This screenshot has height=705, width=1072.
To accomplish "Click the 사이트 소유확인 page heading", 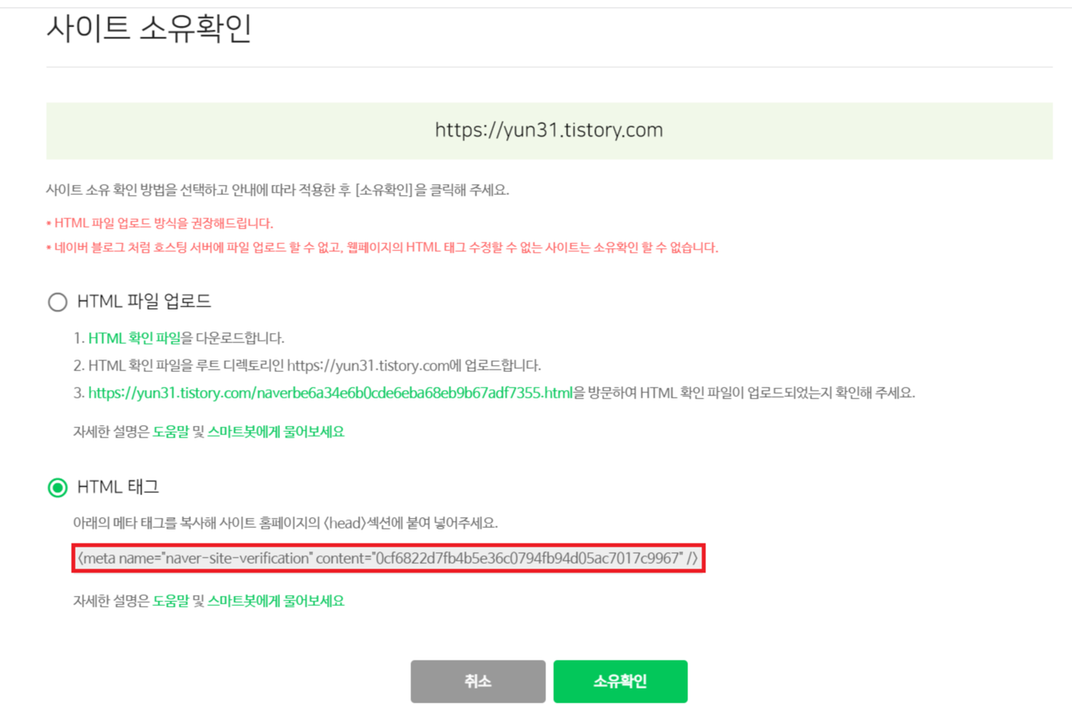I will [149, 29].
